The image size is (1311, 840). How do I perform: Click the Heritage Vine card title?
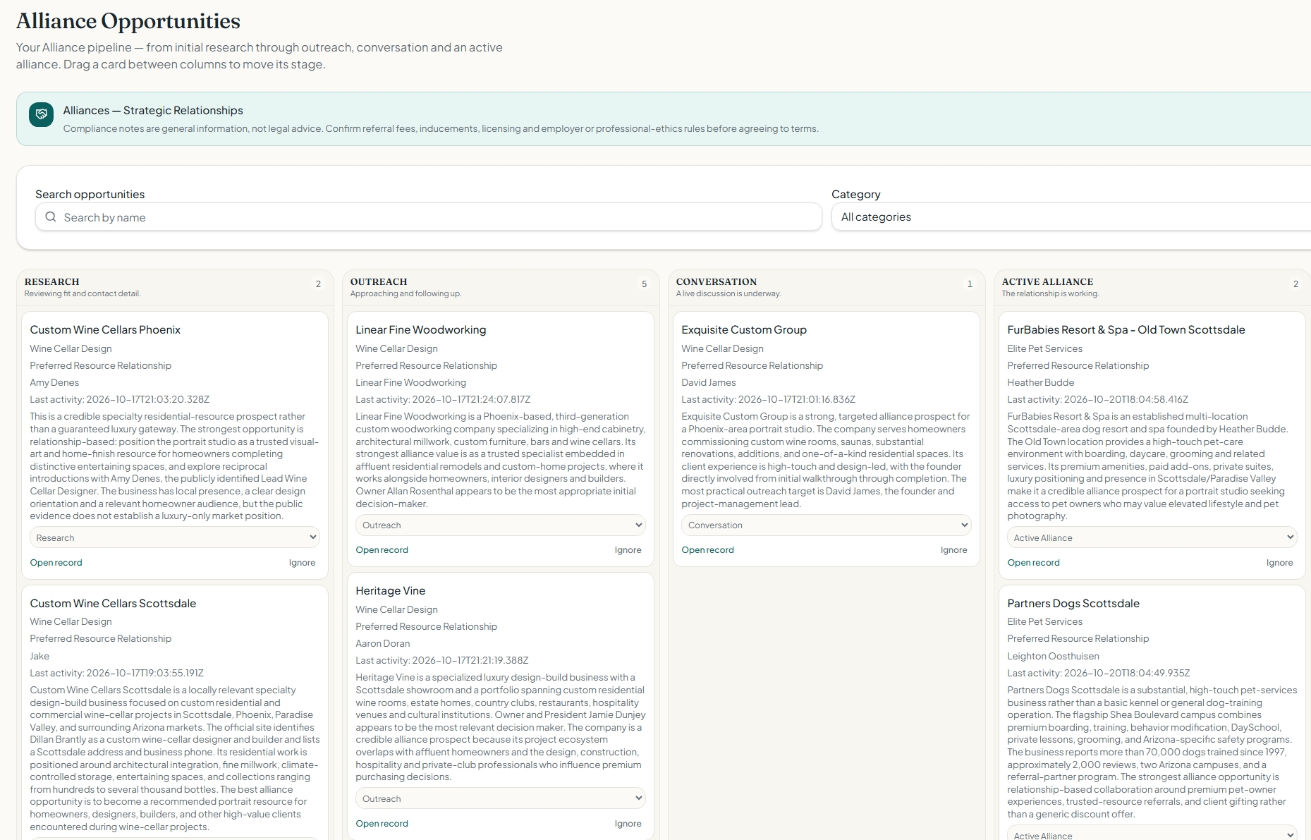391,590
